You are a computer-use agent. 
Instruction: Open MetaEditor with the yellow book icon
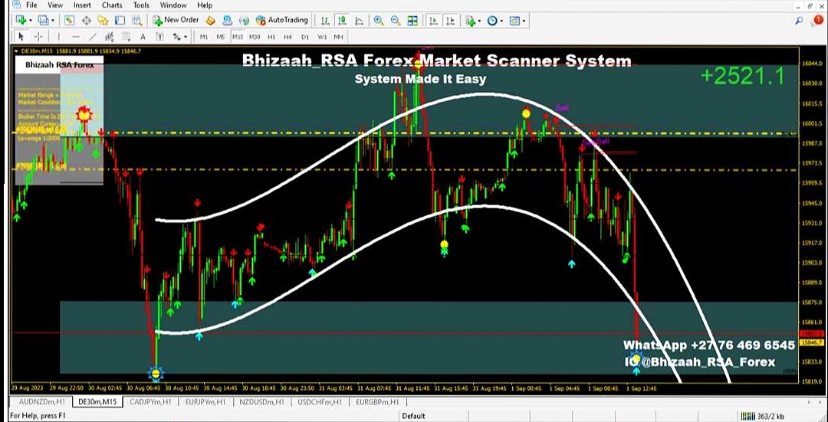pyautogui.click(x=210, y=21)
